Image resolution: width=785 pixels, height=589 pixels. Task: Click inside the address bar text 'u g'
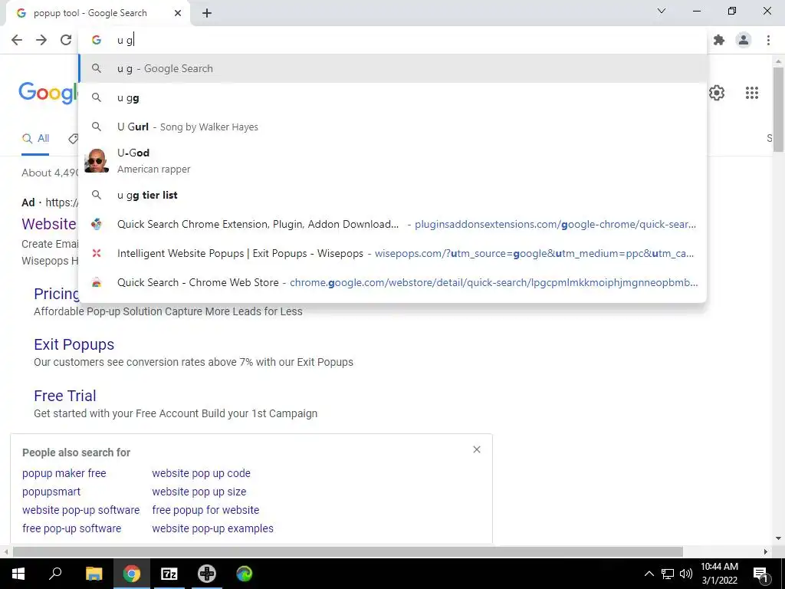coord(125,40)
